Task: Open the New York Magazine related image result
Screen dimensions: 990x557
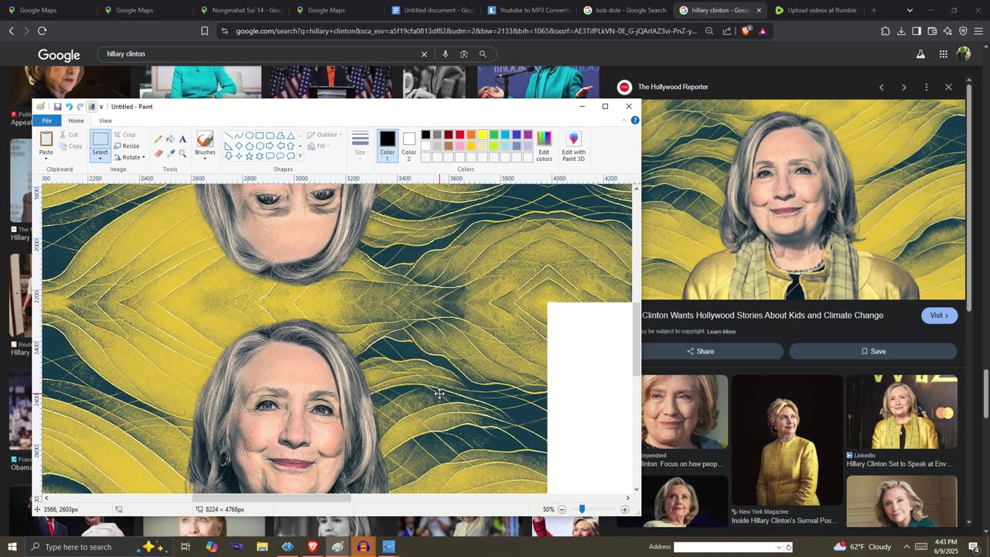Action: (x=787, y=450)
